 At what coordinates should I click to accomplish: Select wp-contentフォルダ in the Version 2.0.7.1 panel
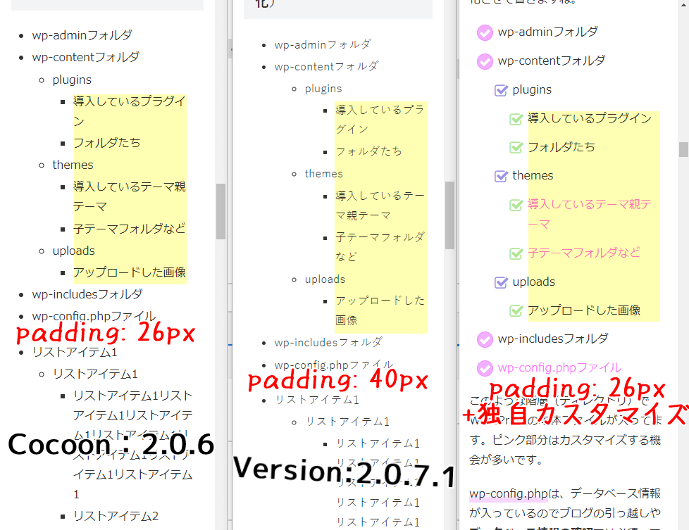[x=326, y=67]
